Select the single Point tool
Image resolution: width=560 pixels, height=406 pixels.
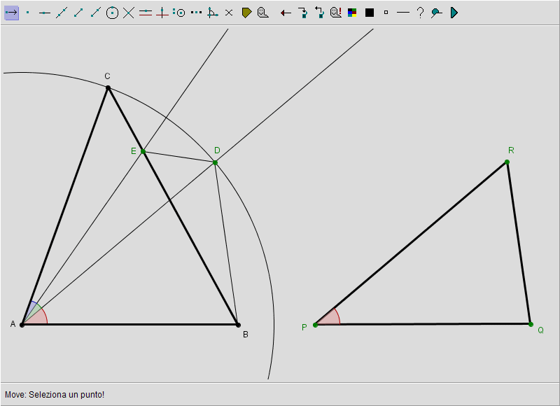(x=28, y=13)
